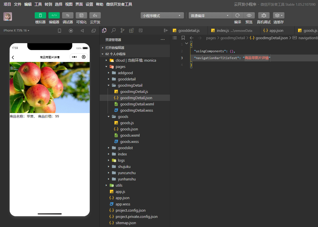The width and height of the screenshot is (318, 227).
Task: Select the extensions blocks icon
Action: 132,31
